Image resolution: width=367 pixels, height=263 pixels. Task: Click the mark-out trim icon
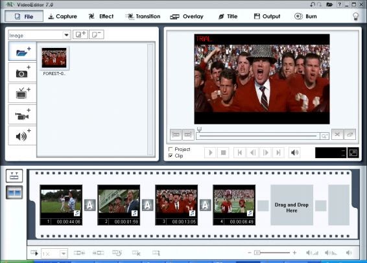(188, 135)
